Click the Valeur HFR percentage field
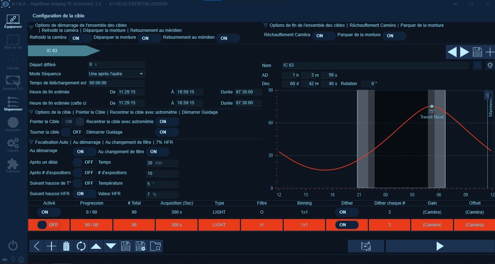The width and height of the screenshot is (495, 264). pyautogui.click(x=162, y=194)
